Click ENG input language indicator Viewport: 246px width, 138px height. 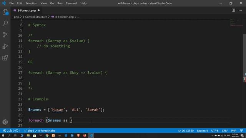pos(228,135)
